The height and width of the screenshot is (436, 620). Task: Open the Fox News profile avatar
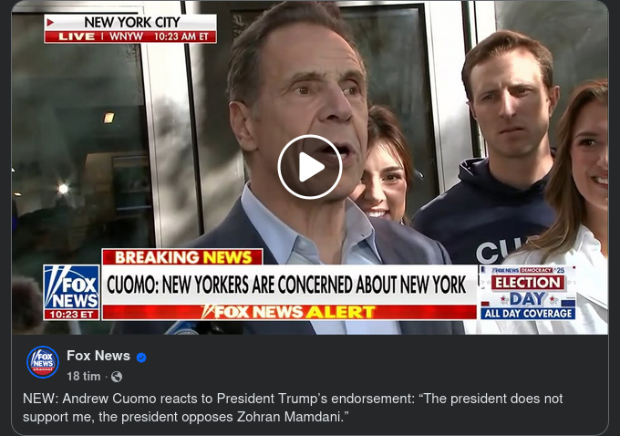tap(43, 362)
